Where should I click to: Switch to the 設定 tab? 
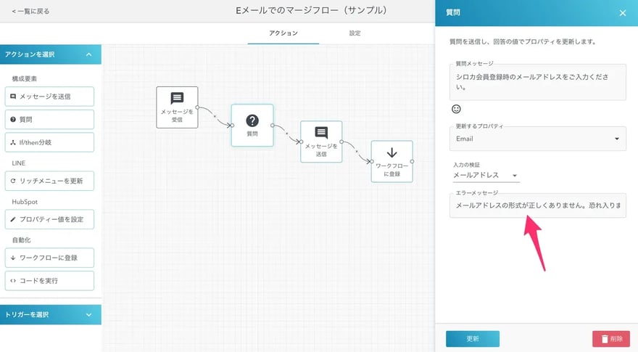[355, 33]
